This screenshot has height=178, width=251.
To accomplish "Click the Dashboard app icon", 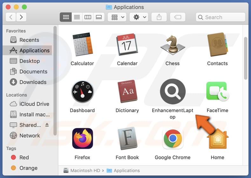I will [x=82, y=92].
